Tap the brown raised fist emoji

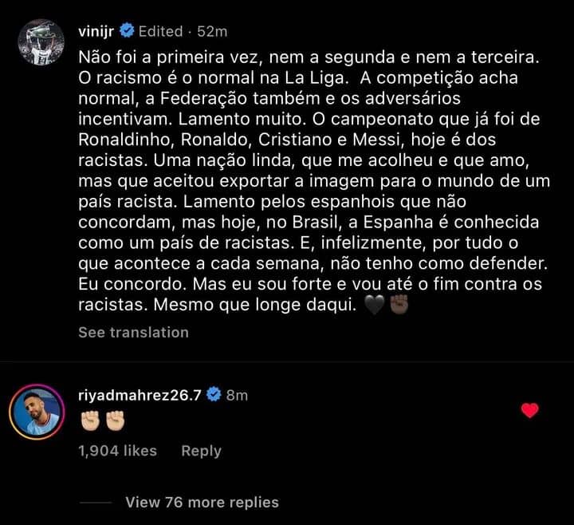398,306
